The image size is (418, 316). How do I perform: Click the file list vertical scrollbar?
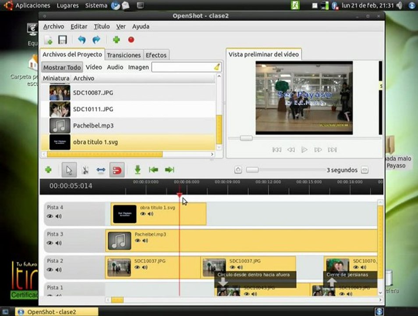pos(219,130)
